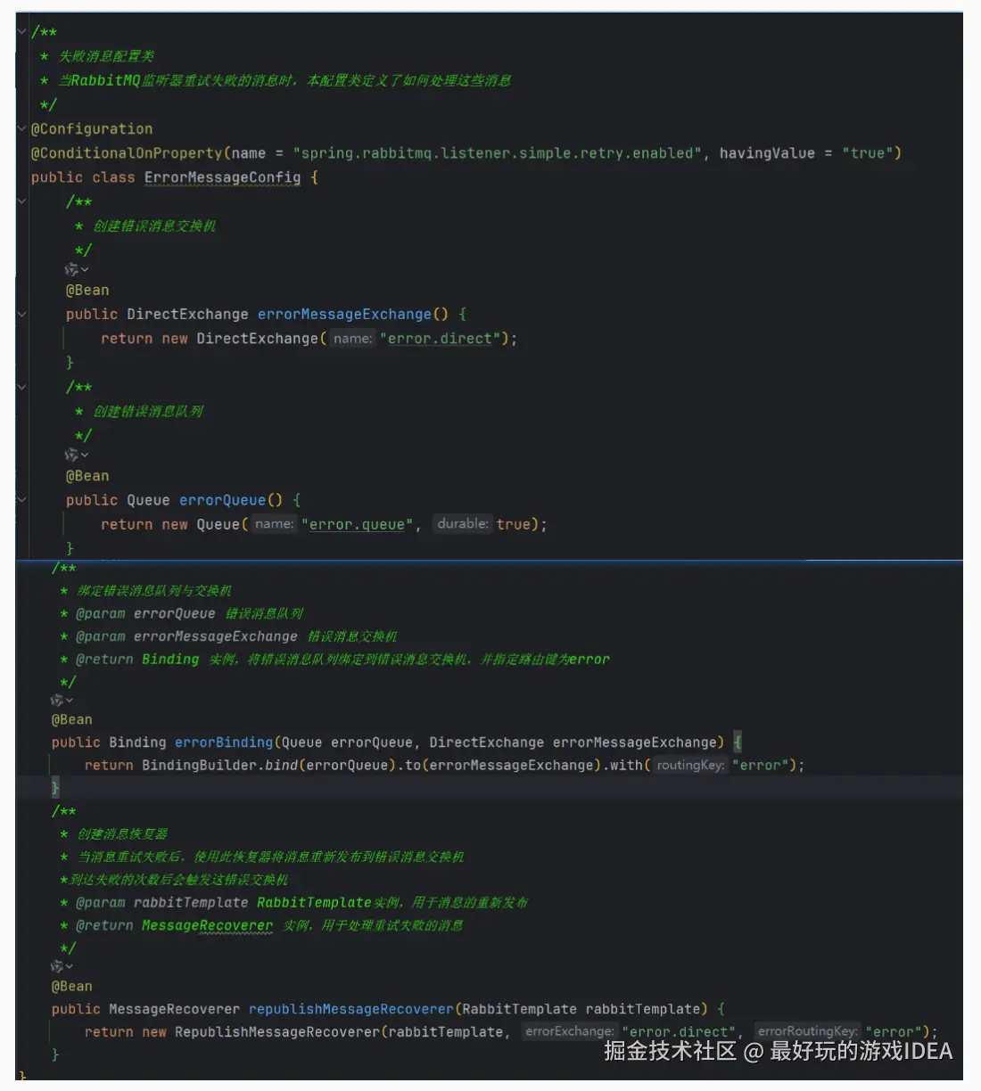Screen dimensions: 981x1091
Task: Click the comment line '失败消息配置类'
Action: click(106, 56)
